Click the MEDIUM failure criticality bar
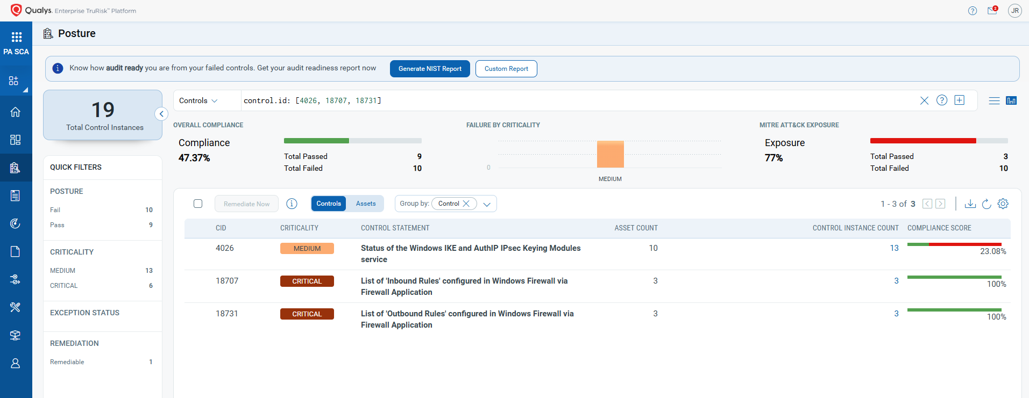 611,154
